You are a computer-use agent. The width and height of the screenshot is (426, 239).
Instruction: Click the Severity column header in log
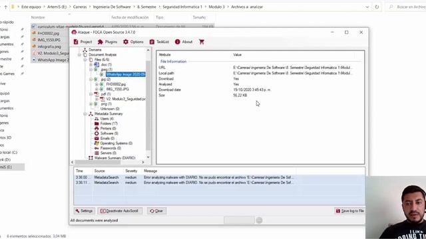(131, 171)
